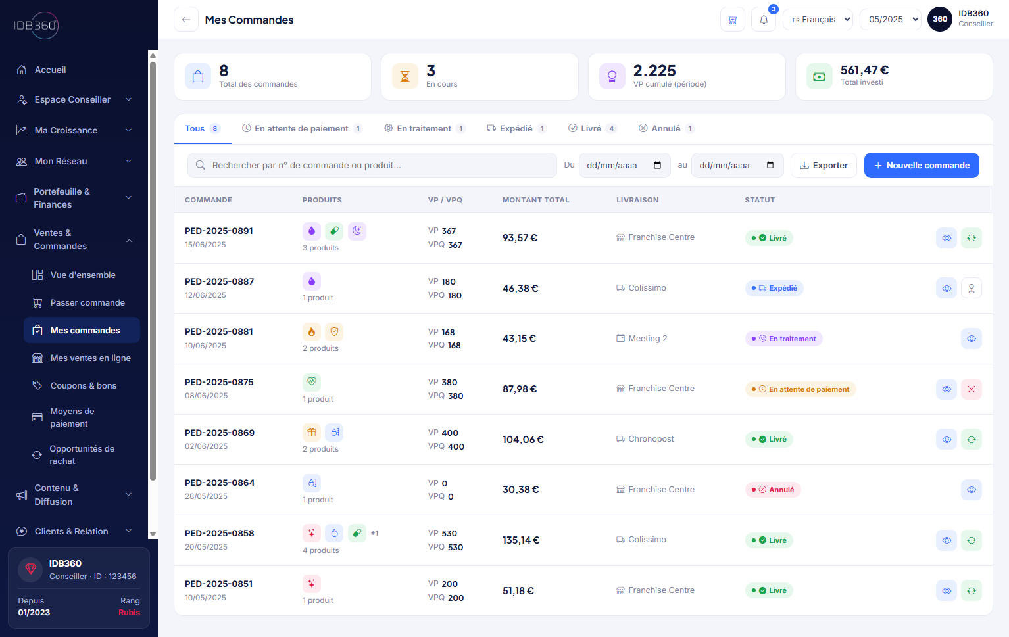The image size is (1009, 637).
Task: Switch to En attente de paiement tab
Action: click(x=302, y=129)
